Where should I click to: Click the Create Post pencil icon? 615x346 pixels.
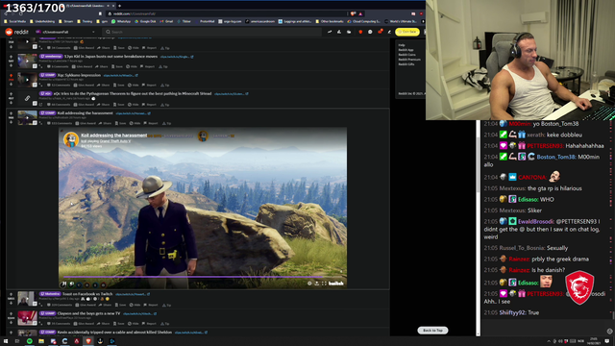tap(389, 32)
